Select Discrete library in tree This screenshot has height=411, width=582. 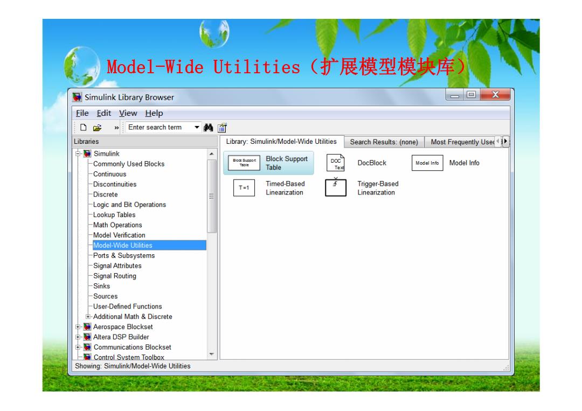106,194
